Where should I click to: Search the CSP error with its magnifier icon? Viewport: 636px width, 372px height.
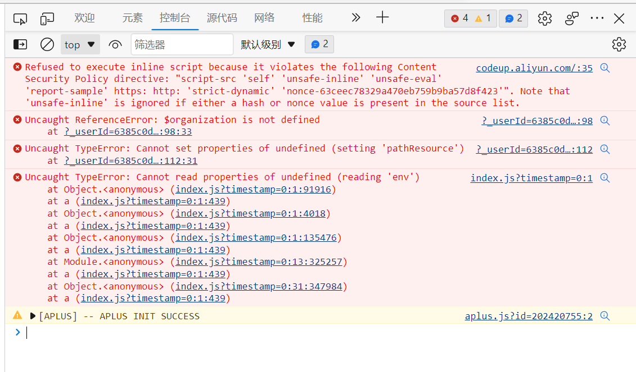(605, 67)
